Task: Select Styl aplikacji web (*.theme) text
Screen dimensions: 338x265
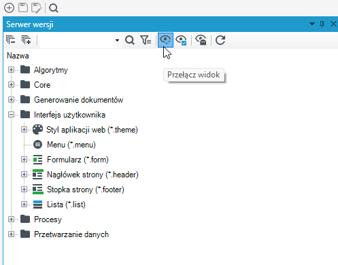Action: pyautogui.click(x=92, y=130)
